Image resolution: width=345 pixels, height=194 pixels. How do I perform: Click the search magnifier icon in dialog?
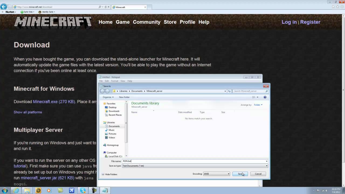267,91
